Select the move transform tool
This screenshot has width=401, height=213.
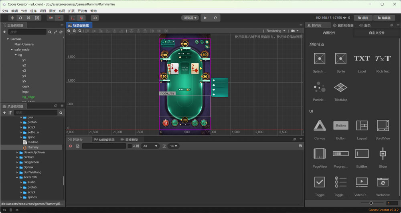pos(12,18)
